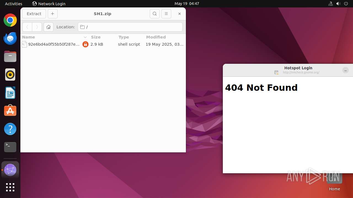Viewport: 353px width, 198px height.
Task: Sort by the Modified column header
Action: [x=165, y=37]
